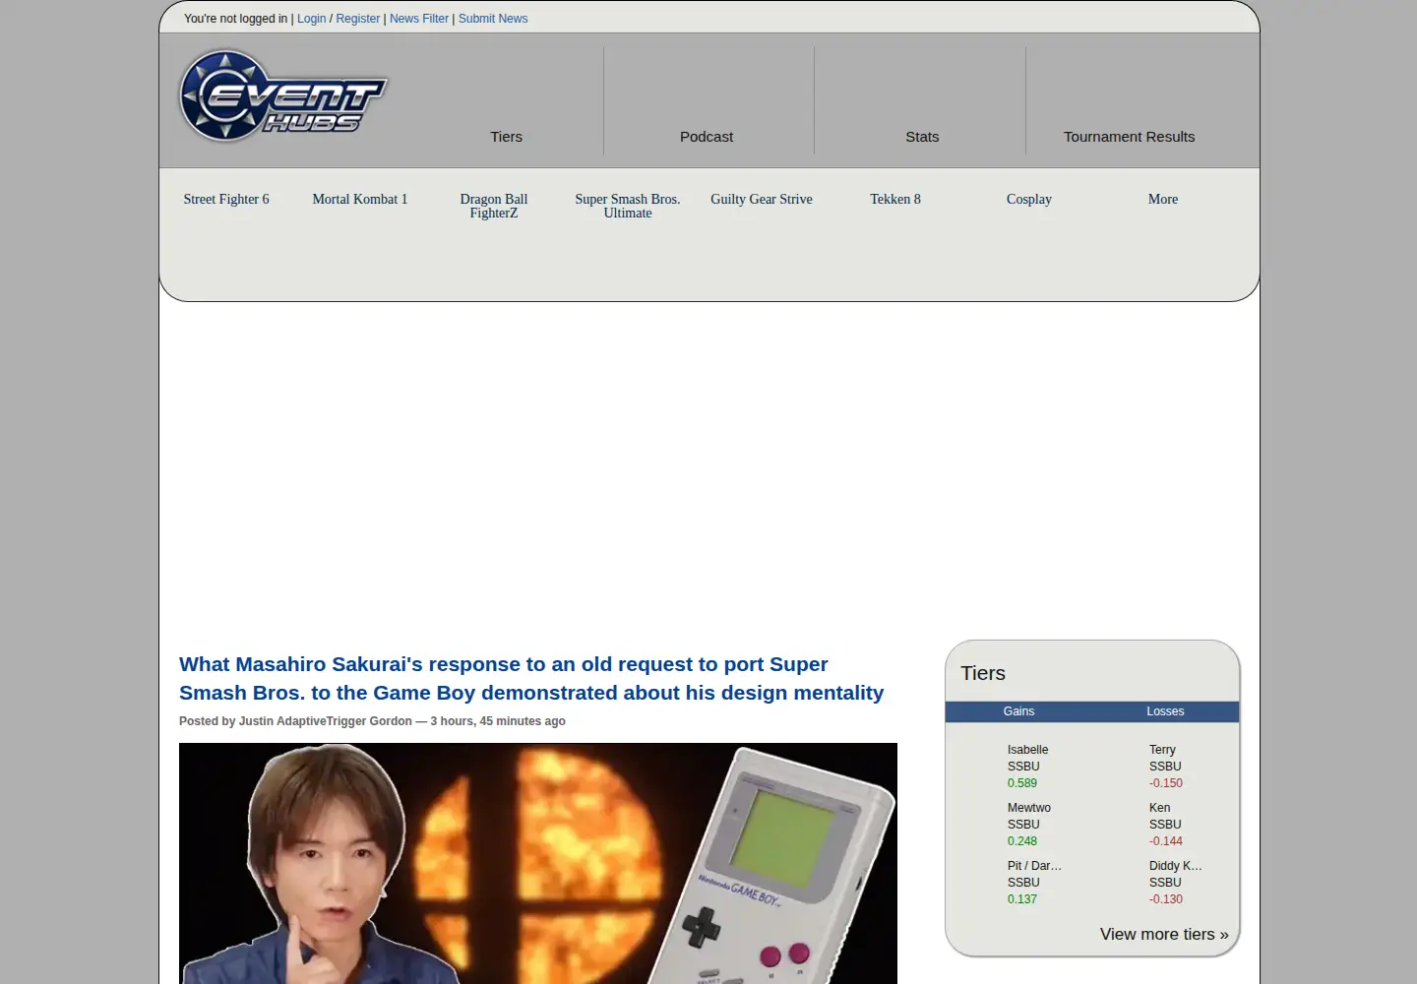This screenshot has width=1417, height=984.
Task: Go to Cosplay section
Action: point(1029,199)
